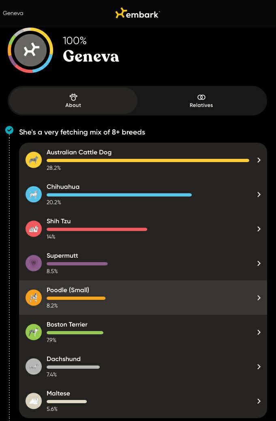Switch to the Relatives tab
The image size is (276, 421).
[x=201, y=100]
